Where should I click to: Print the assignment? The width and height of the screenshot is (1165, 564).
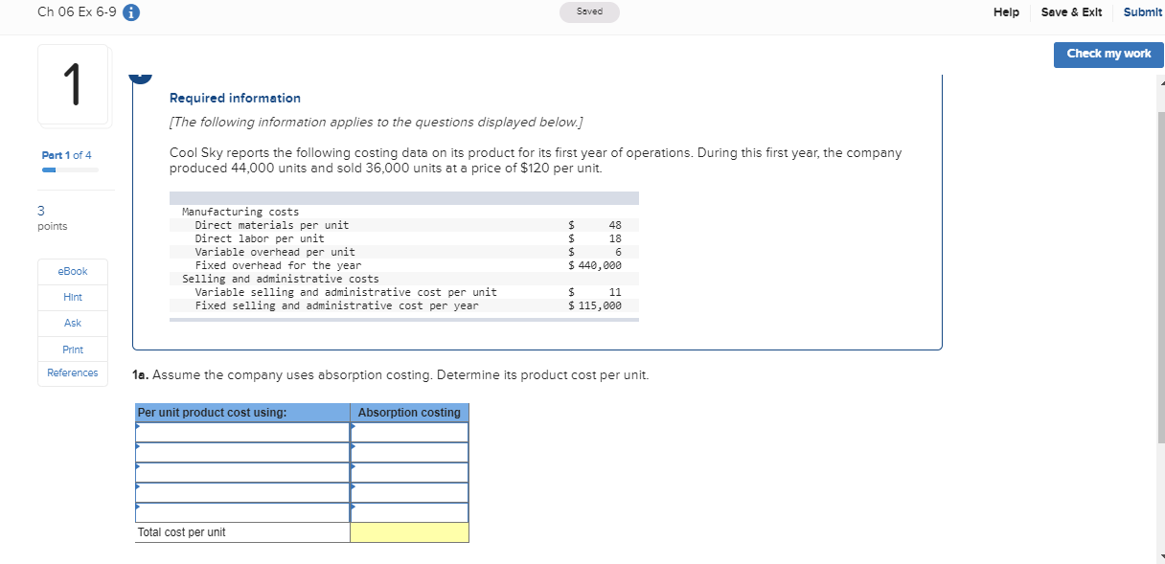72,349
